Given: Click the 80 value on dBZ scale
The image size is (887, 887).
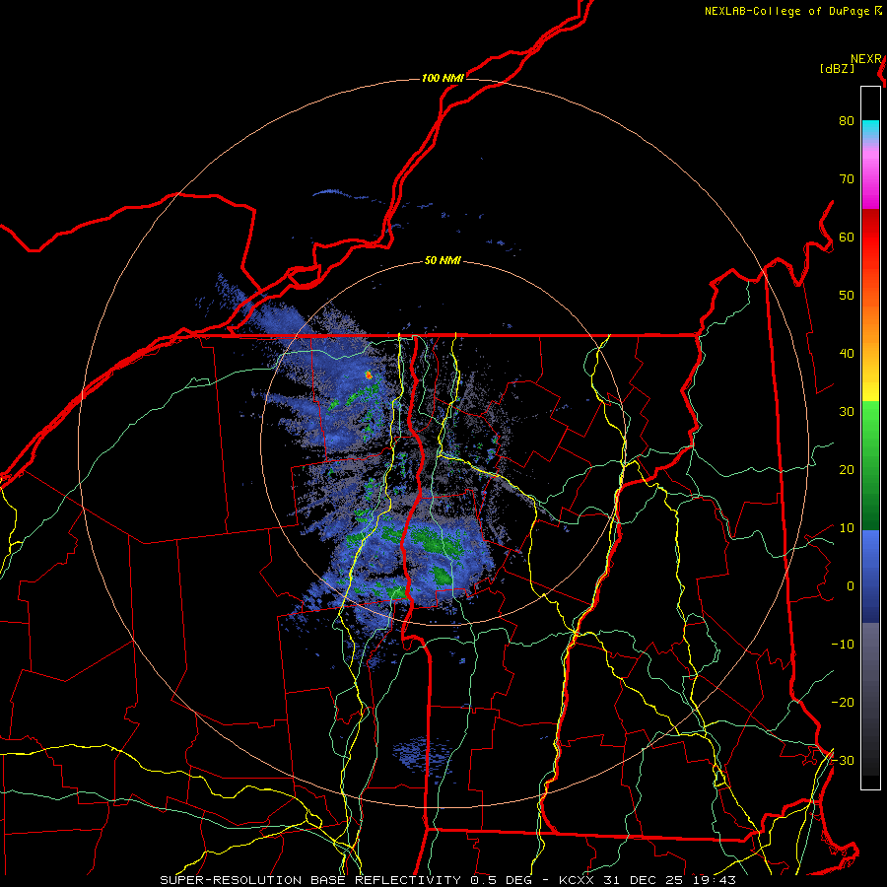Looking at the screenshot, I should 847,121.
